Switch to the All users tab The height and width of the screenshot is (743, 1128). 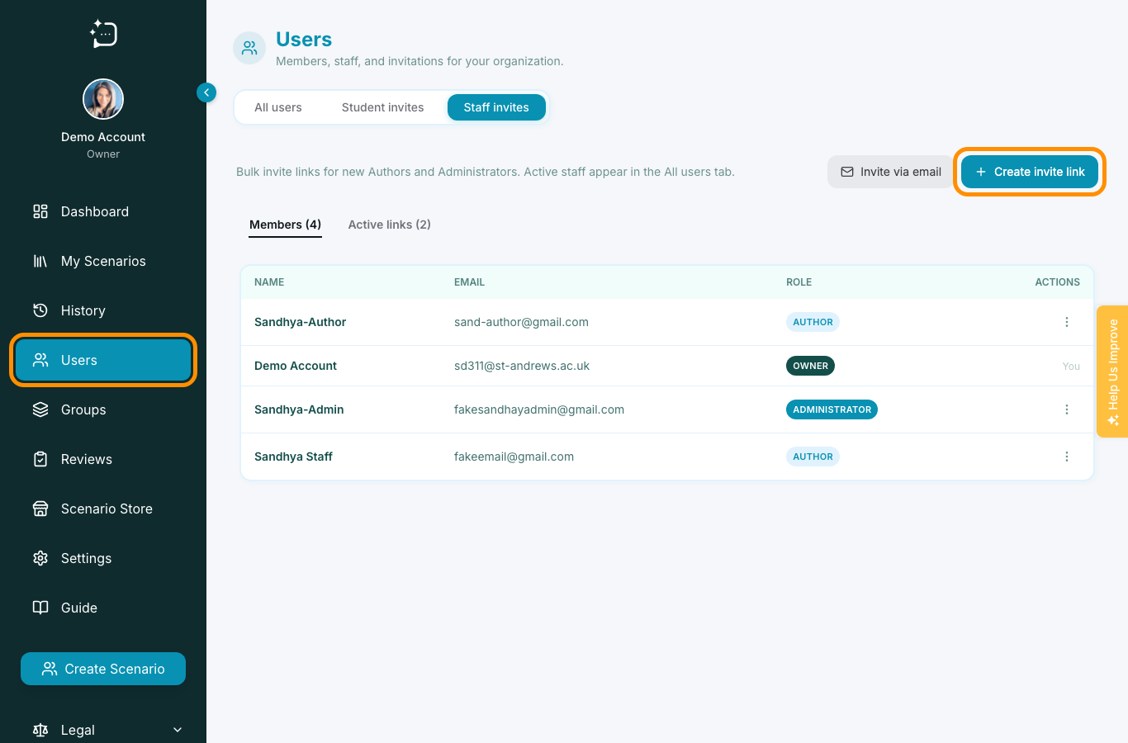278,107
